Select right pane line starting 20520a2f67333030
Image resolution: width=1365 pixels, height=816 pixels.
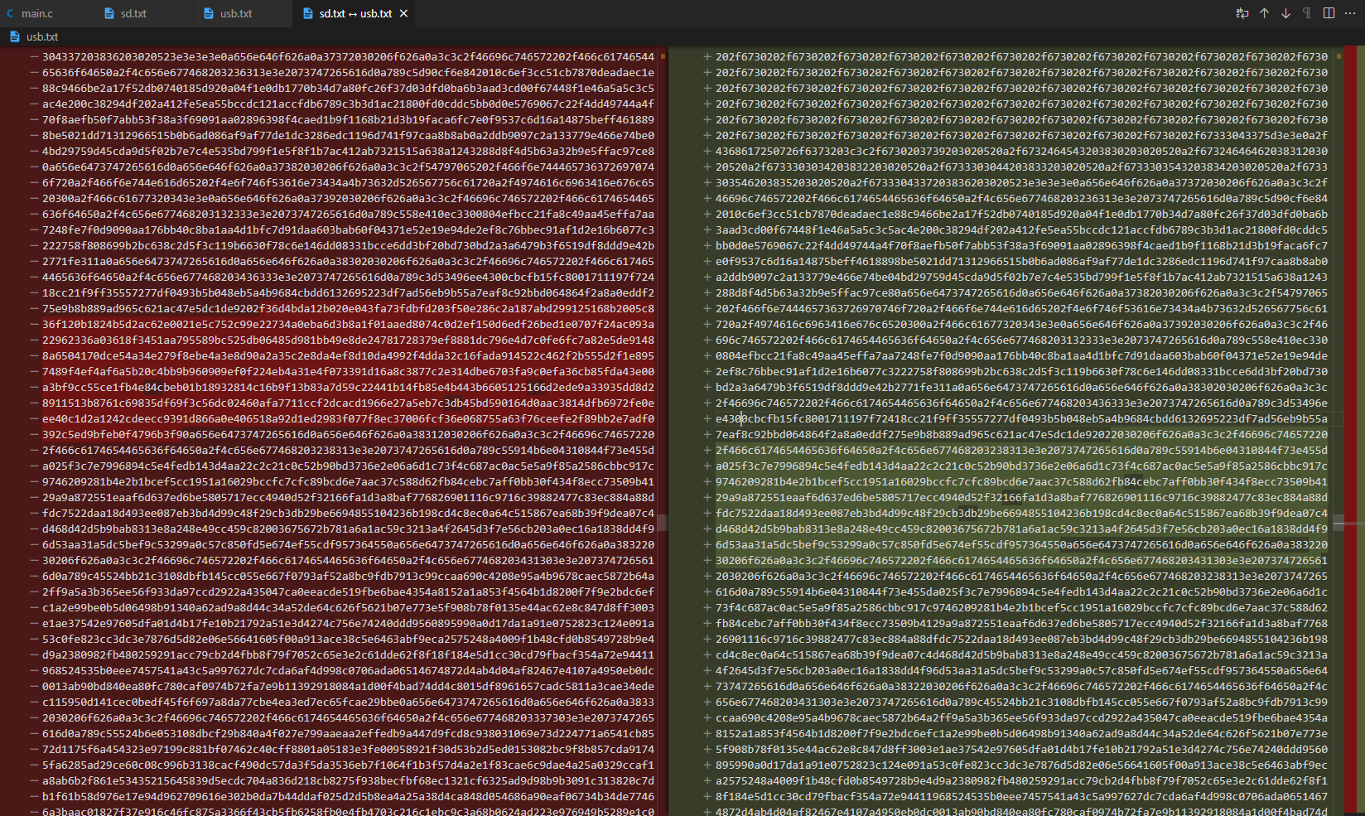click(x=1021, y=167)
